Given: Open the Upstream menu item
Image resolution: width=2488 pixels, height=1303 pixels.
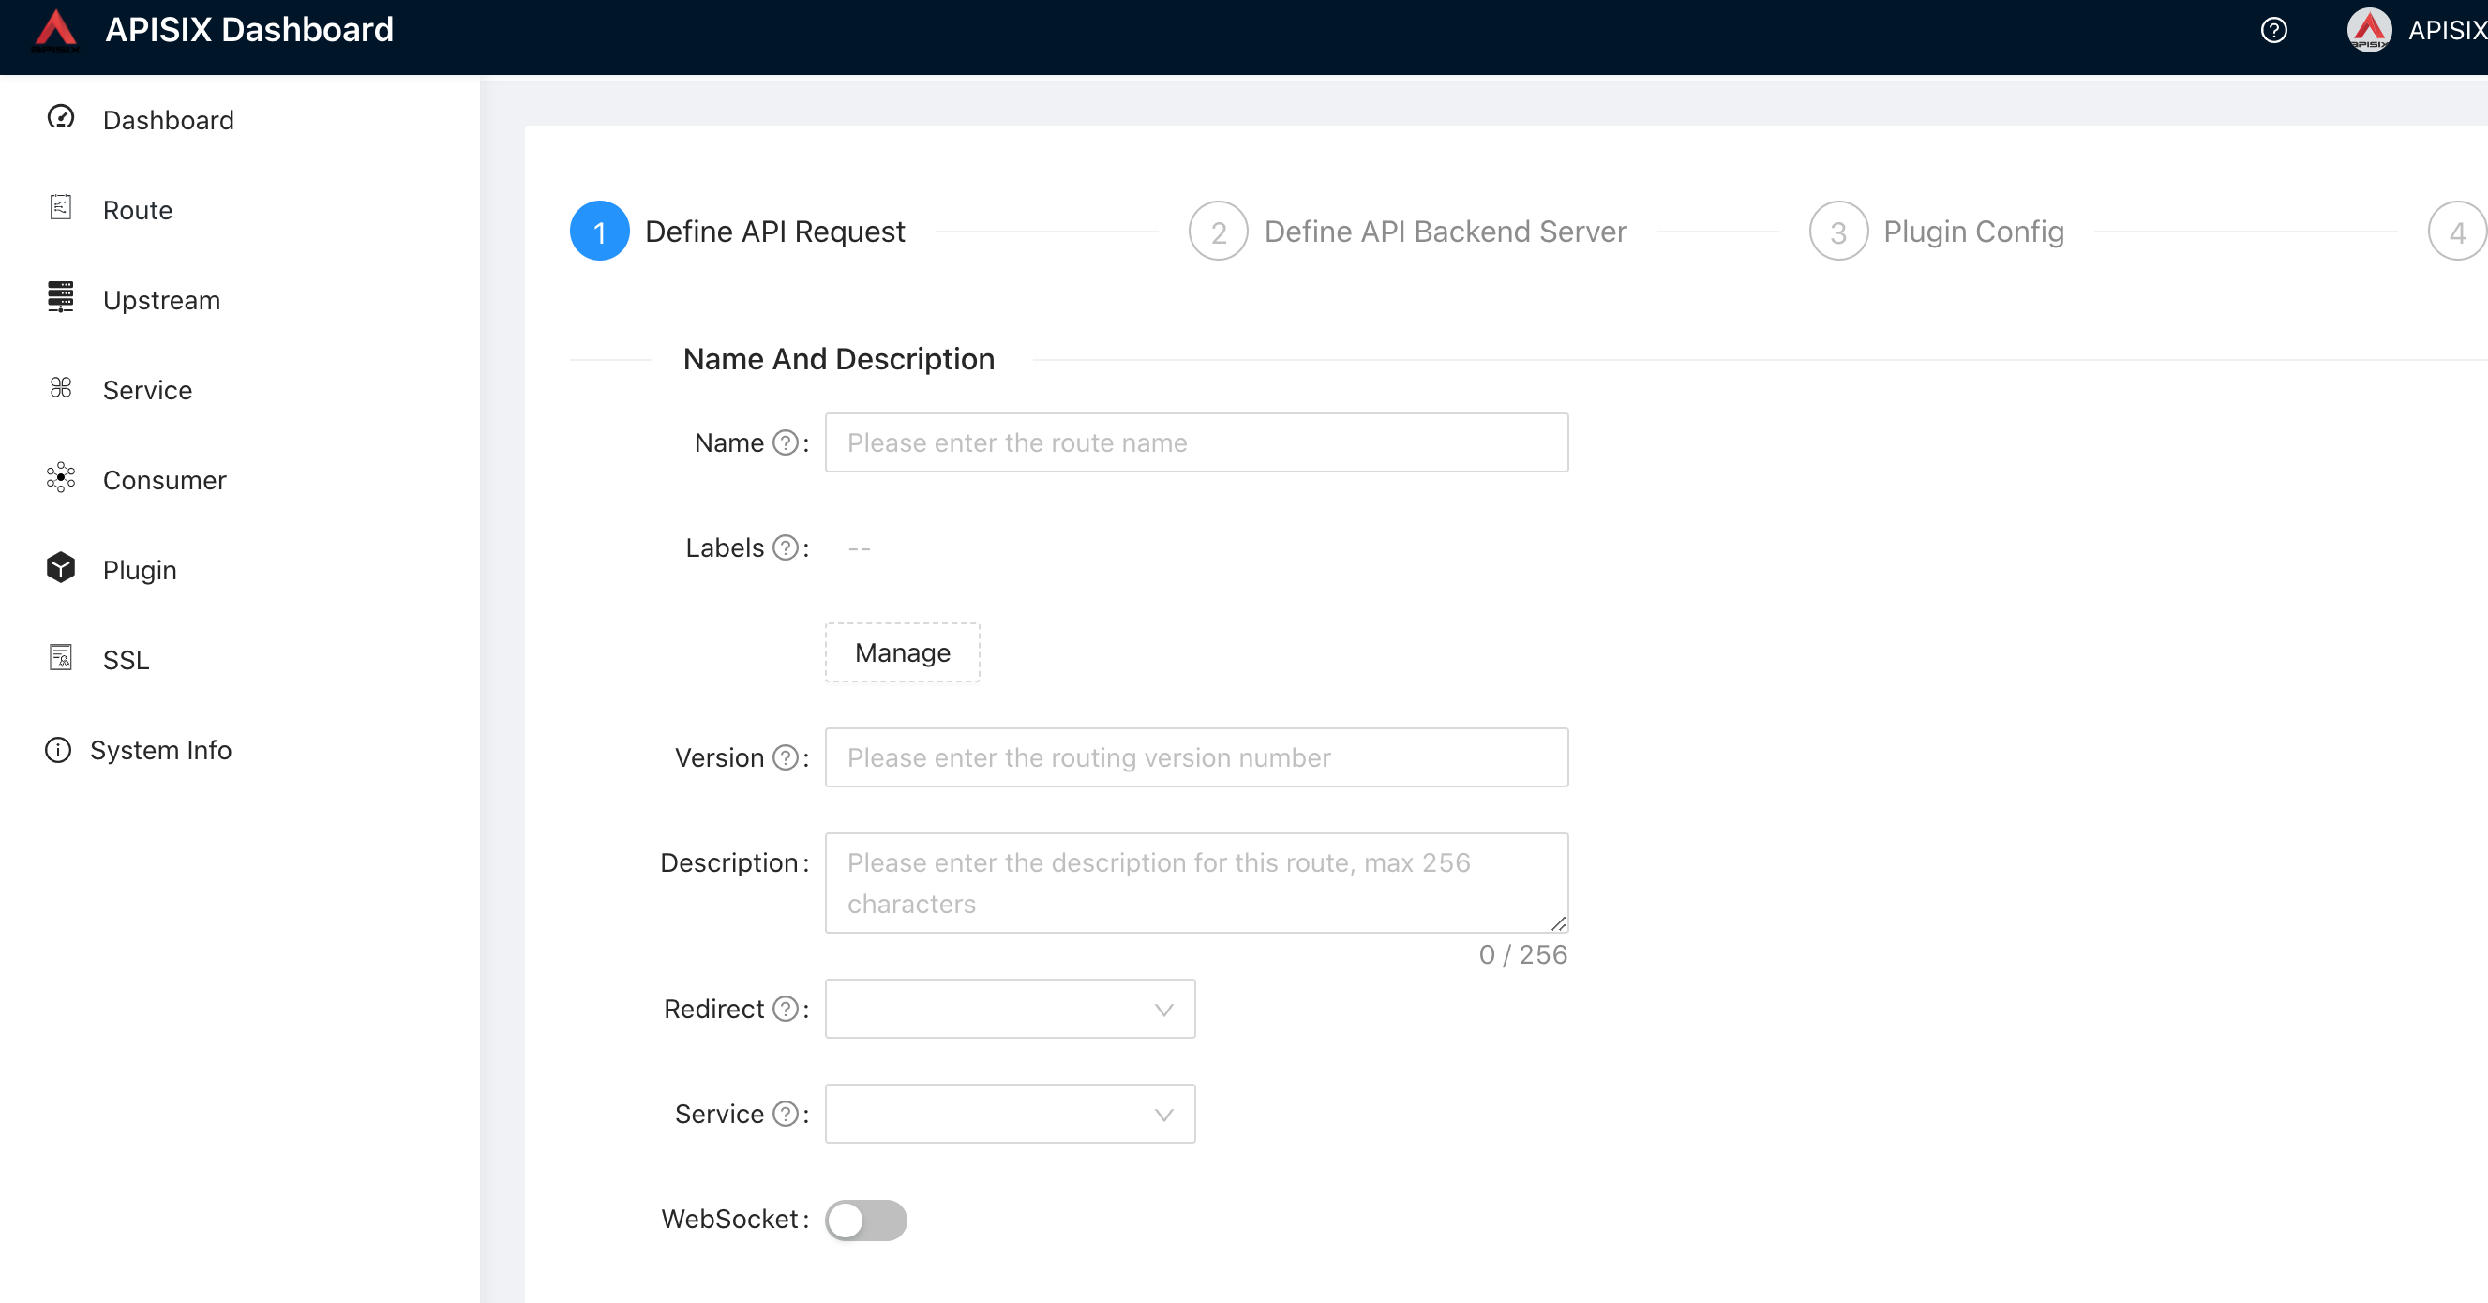Looking at the screenshot, I should point(161,299).
